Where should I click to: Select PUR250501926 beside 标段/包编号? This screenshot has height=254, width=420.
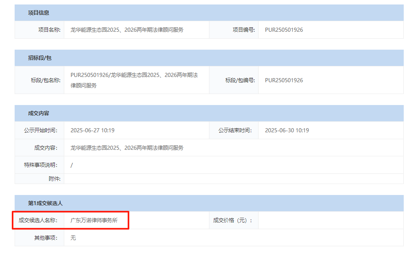pos(284,80)
